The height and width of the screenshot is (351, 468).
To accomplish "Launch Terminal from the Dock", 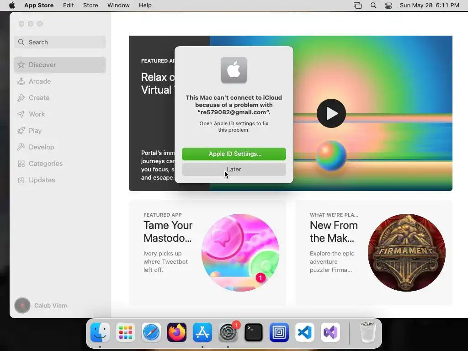I will pyautogui.click(x=253, y=332).
